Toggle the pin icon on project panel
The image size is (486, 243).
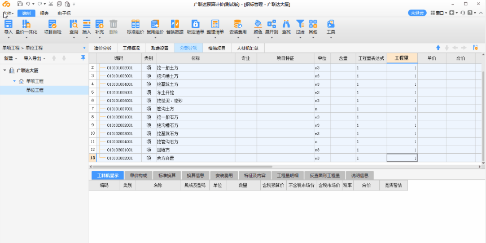click(83, 58)
